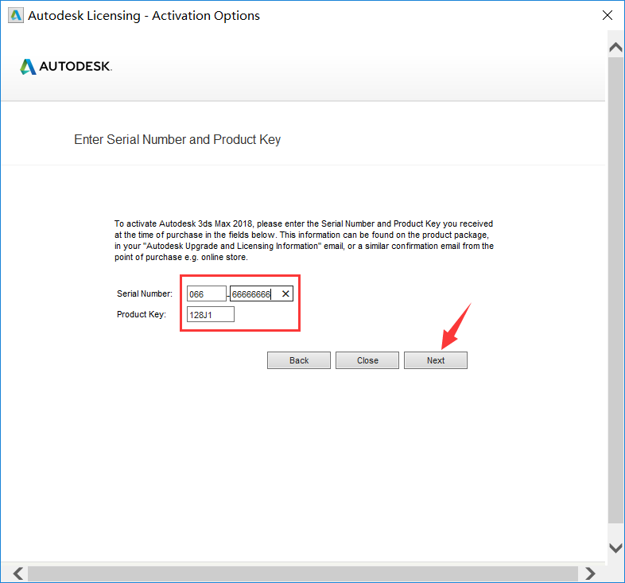Click the "Serial Number:" label

click(144, 294)
